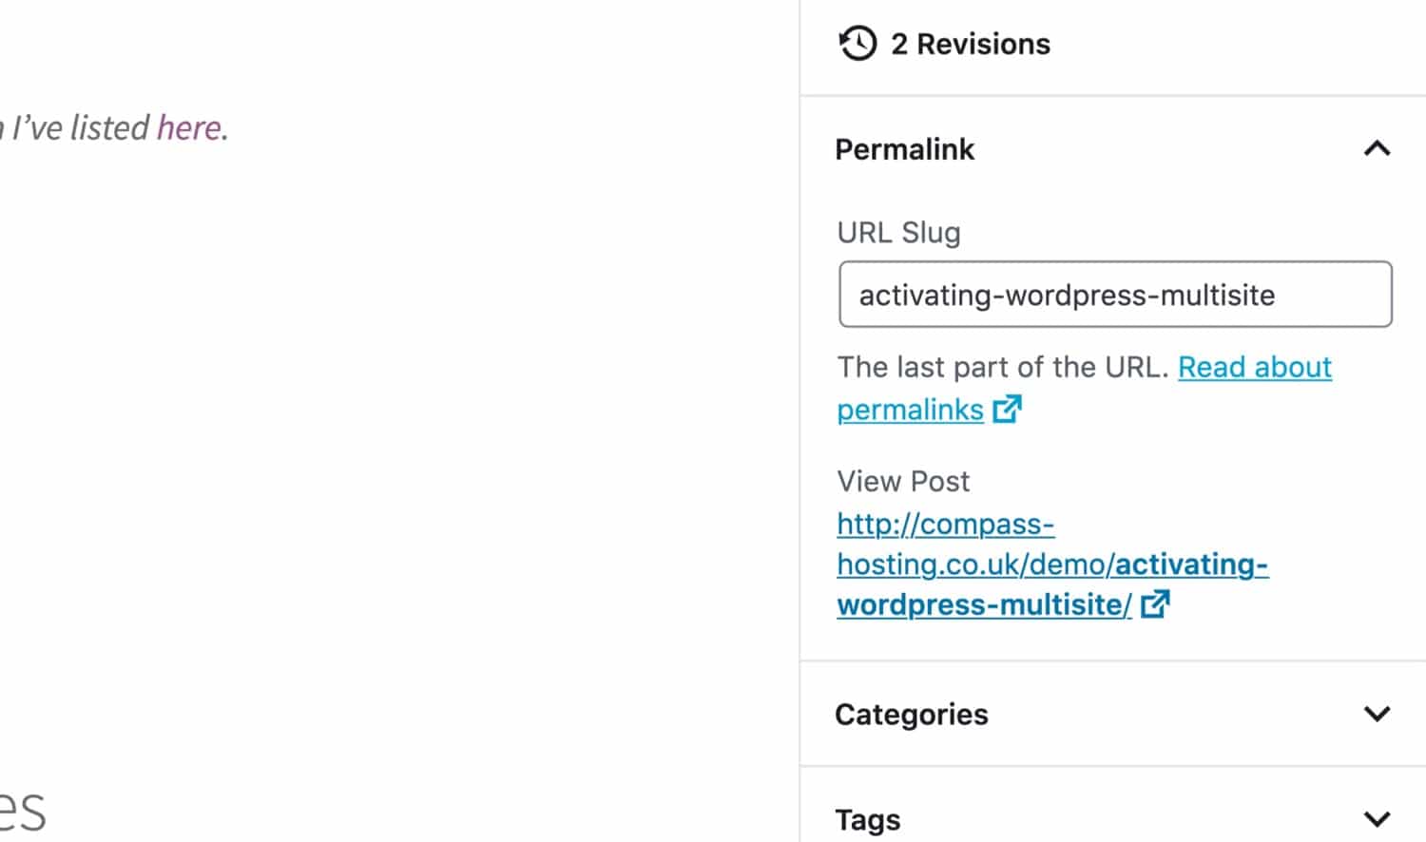This screenshot has width=1426, height=842.
Task: Click 'The last part of the URL' help text
Action: [1002, 368]
